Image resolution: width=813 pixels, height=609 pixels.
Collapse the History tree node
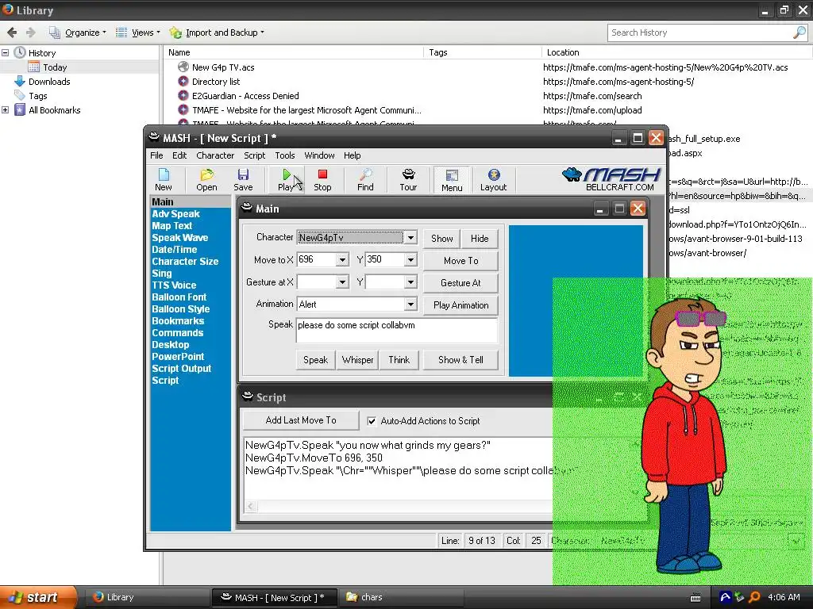(6, 53)
